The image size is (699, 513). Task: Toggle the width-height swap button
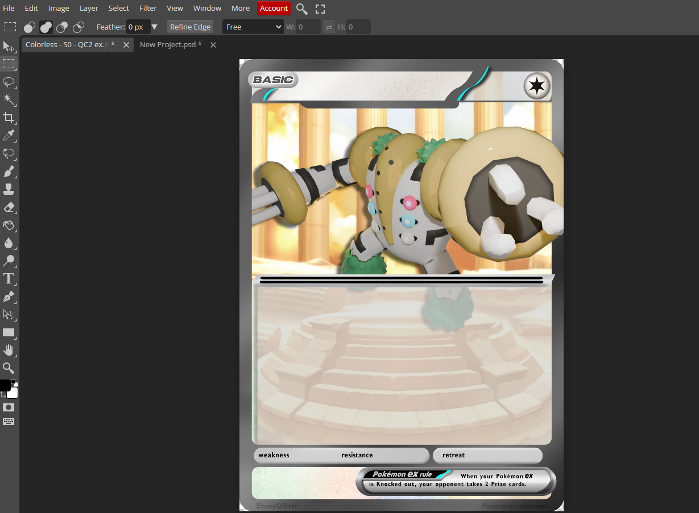pos(329,27)
